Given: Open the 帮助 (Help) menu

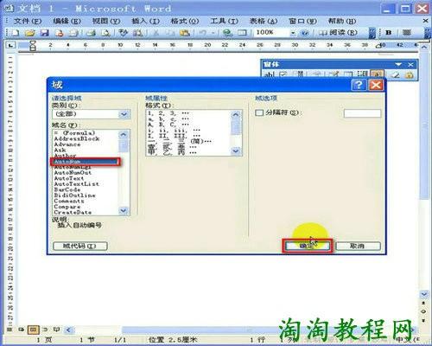Looking at the screenshot, I should pyautogui.click(x=342, y=21).
